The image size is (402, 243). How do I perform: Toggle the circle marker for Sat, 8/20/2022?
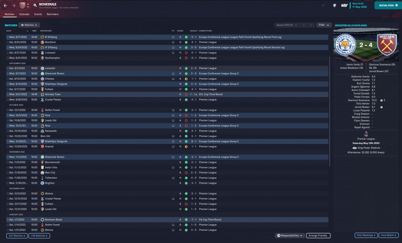(8, 42)
